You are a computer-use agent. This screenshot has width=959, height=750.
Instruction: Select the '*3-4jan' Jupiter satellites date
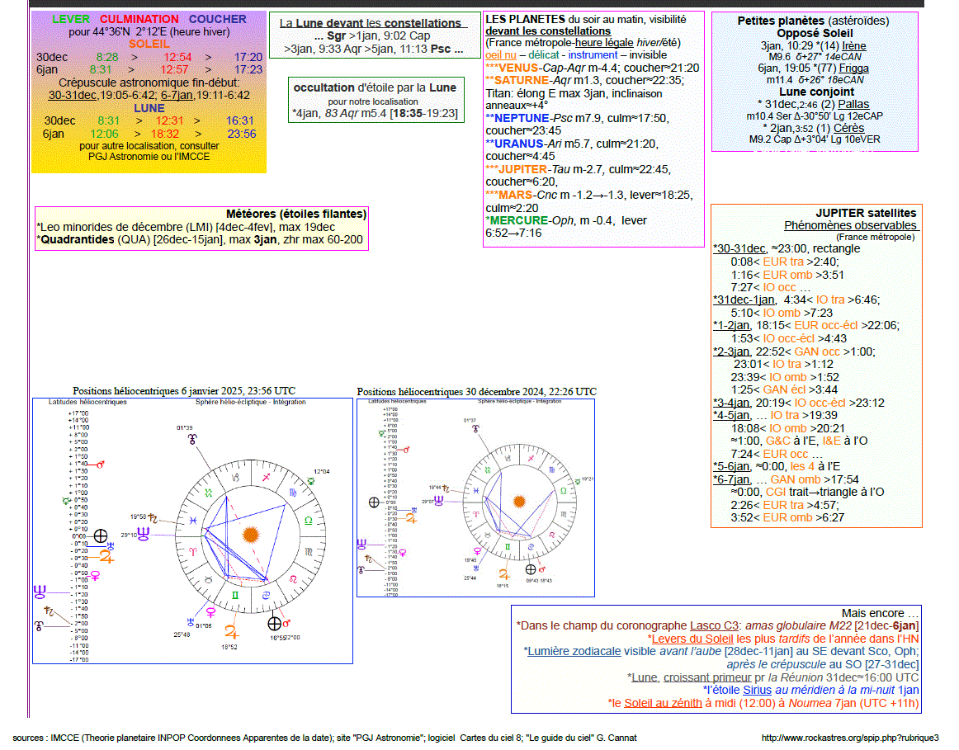point(731,403)
